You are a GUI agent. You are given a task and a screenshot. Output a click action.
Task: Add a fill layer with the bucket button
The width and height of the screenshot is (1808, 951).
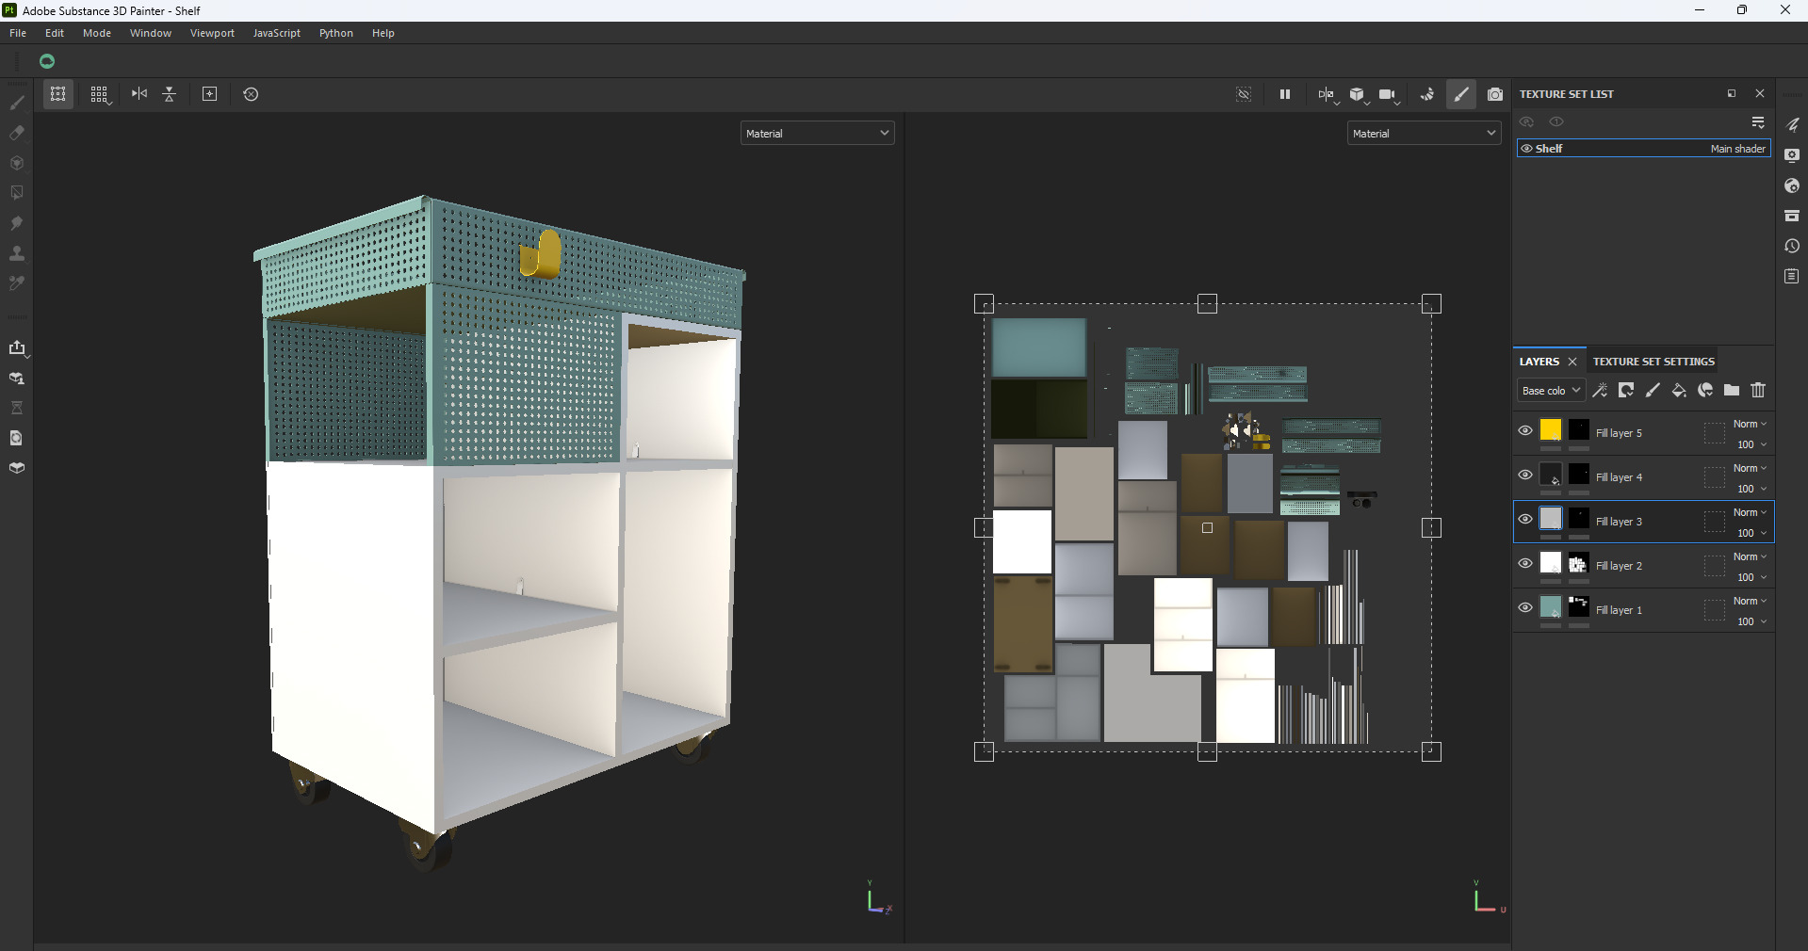click(1679, 391)
